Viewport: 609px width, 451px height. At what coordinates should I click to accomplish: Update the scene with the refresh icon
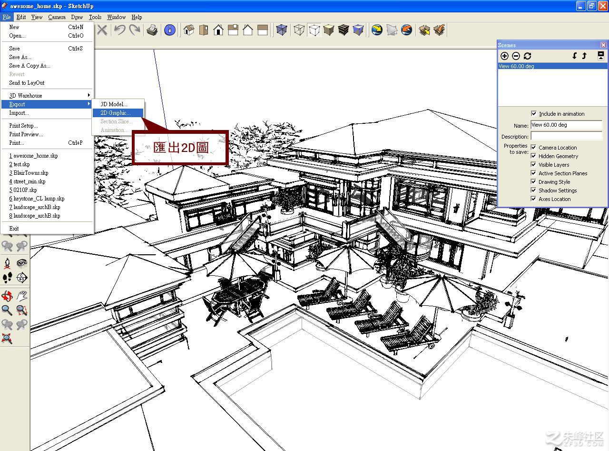tap(527, 56)
